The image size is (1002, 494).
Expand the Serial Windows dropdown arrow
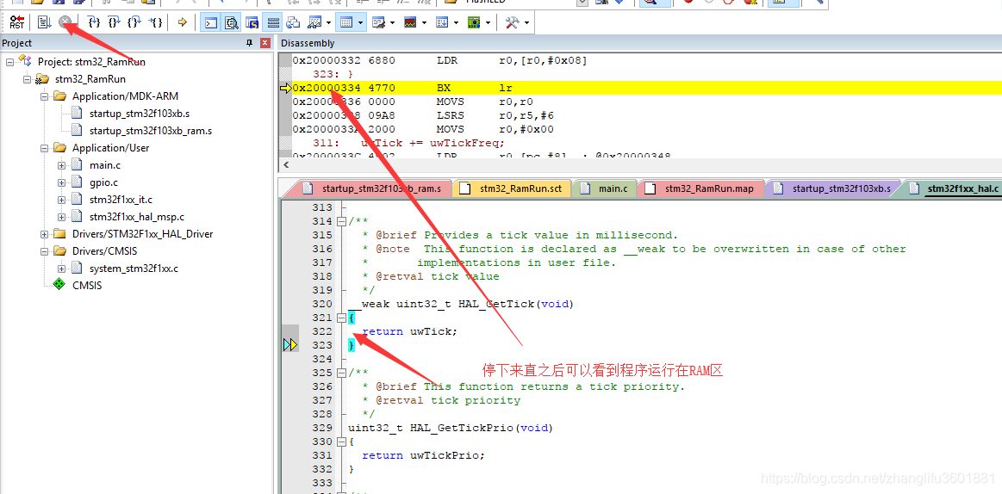[x=392, y=23]
